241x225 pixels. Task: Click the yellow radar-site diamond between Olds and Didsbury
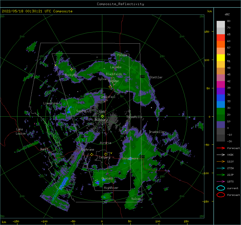pos(102,116)
